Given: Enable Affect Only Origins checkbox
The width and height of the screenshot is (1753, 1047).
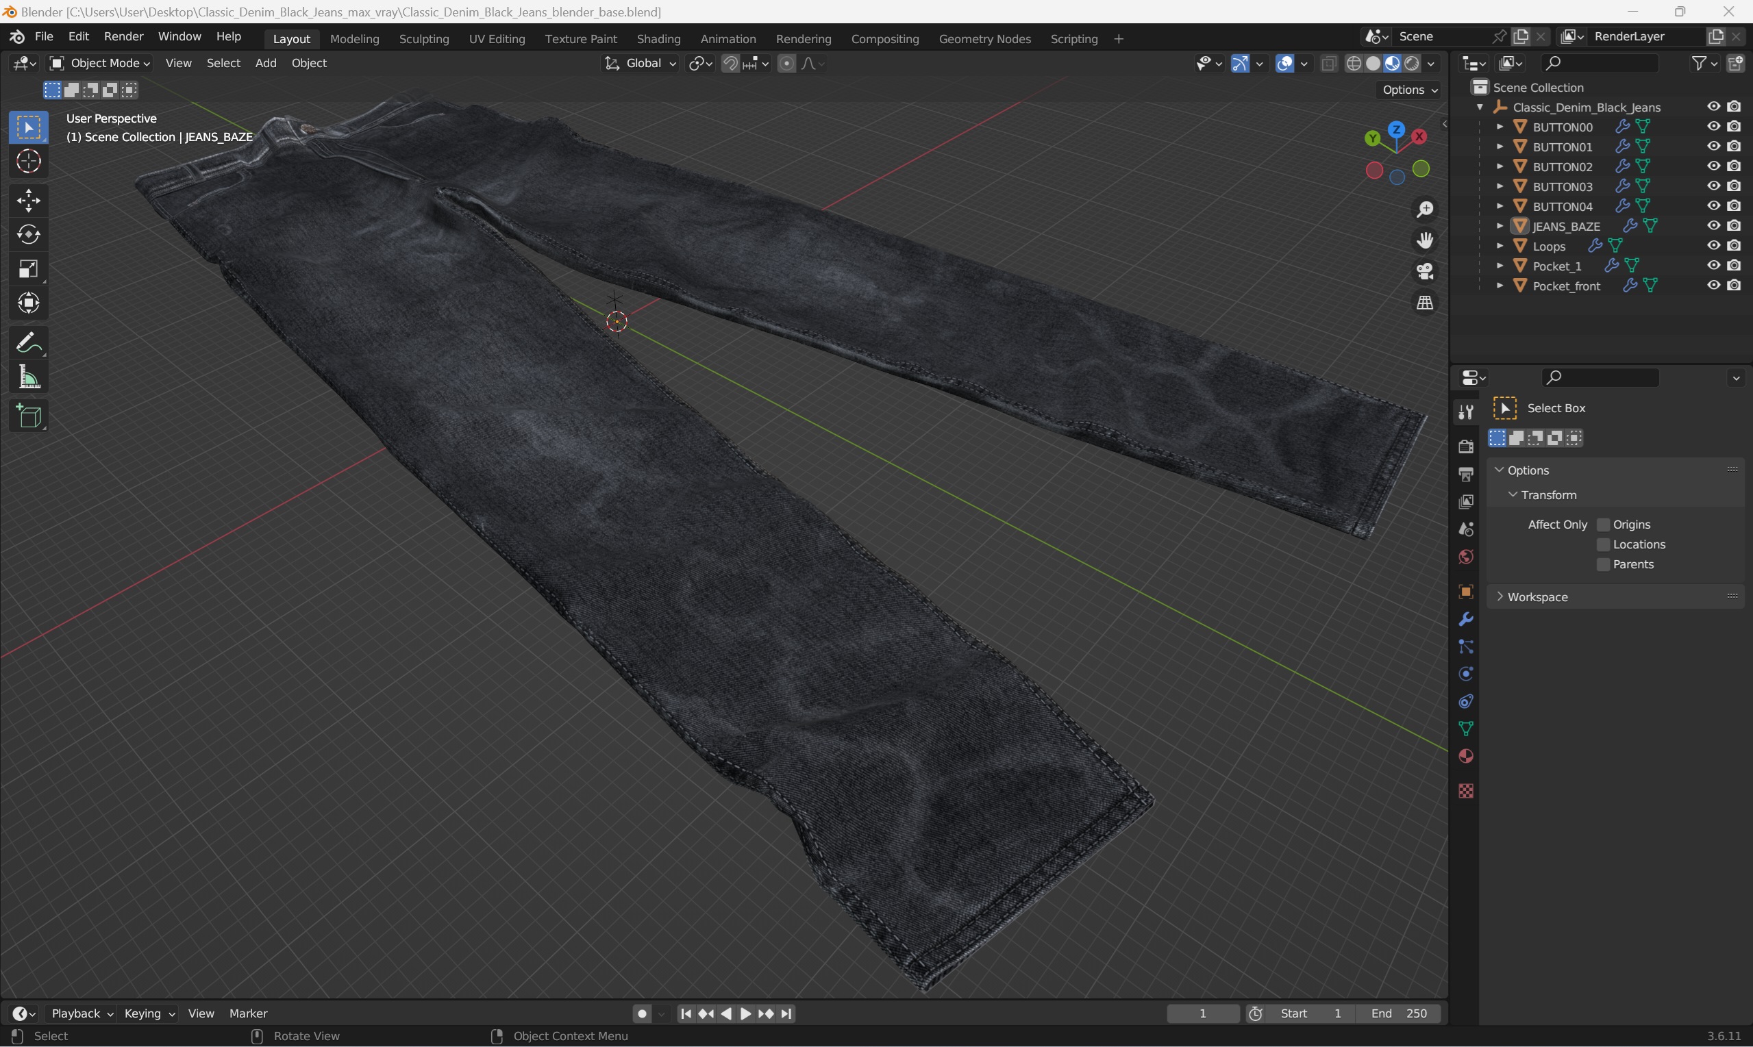Looking at the screenshot, I should [1604, 525].
